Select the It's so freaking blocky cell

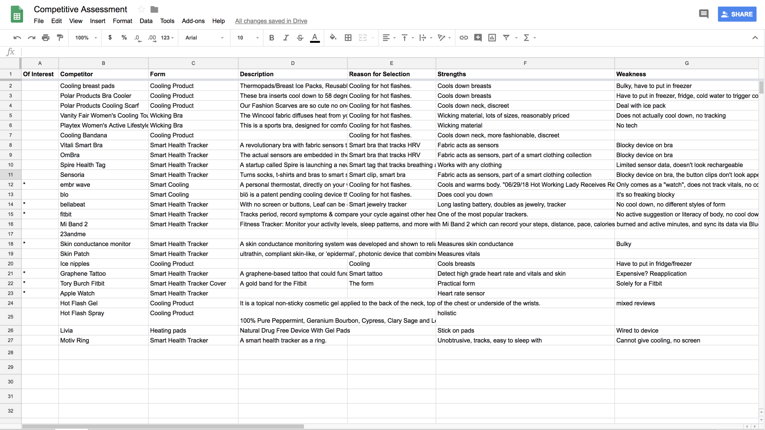point(686,194)
